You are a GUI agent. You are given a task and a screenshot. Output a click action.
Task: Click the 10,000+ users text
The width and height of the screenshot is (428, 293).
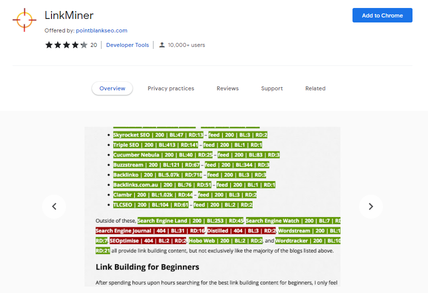[186, 45]
